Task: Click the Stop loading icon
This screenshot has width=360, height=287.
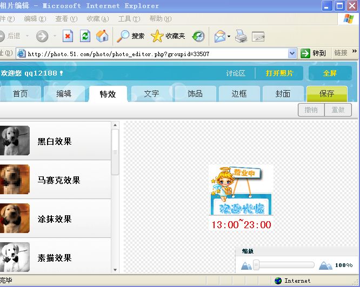Action: tap(68, 36)
